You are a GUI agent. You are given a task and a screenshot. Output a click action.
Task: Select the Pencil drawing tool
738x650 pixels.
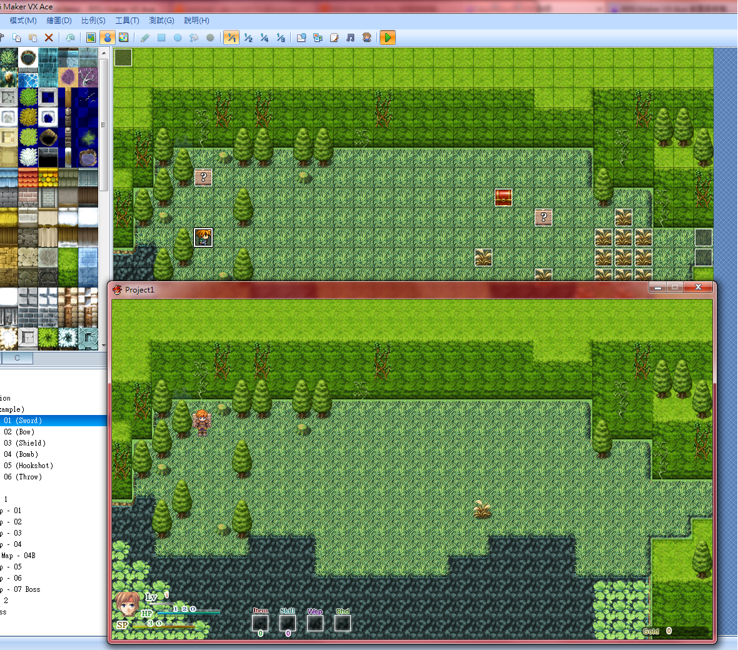click(145, 37)
